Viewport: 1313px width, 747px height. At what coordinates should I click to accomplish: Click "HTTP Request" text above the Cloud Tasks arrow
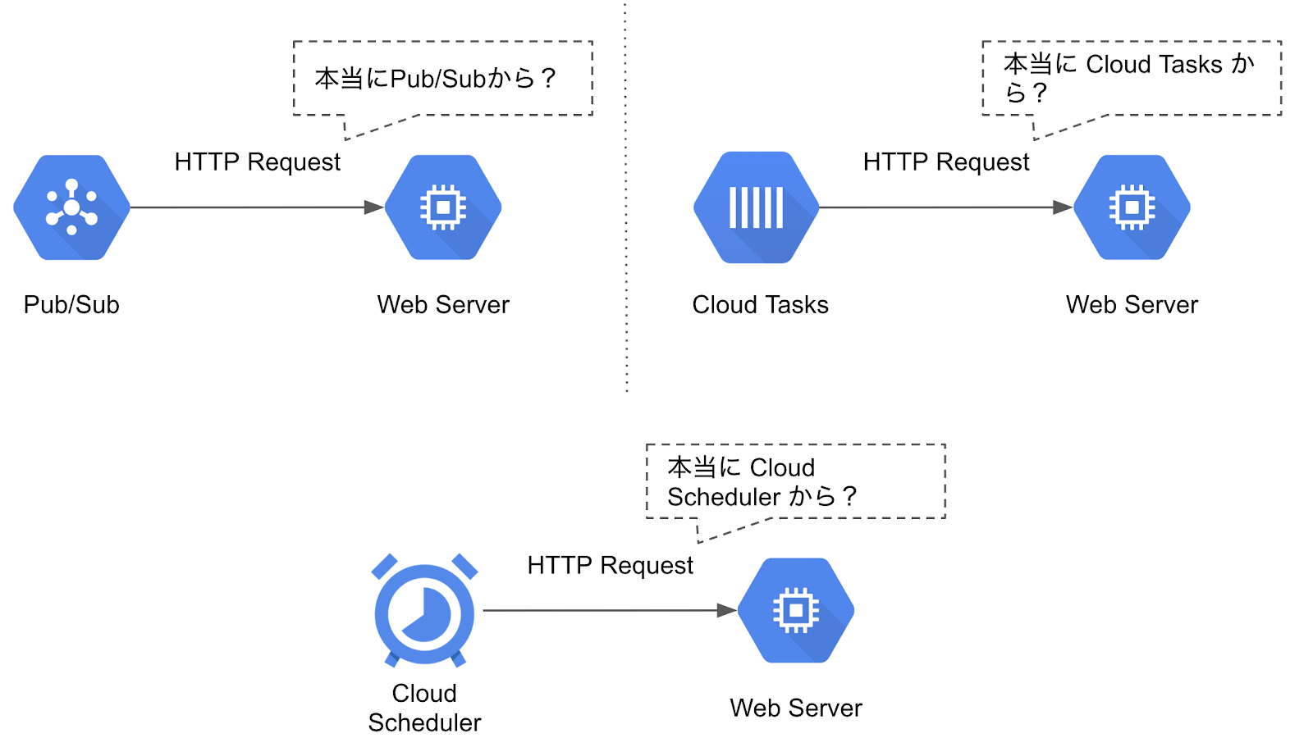(946, 162)
